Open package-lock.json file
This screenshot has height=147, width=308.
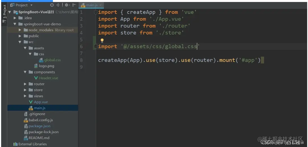pyautogui.click(x=44, y=132)
